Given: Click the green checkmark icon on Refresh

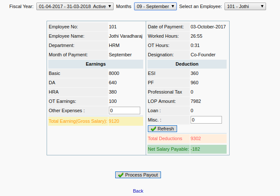Looking at the screenshot, I should click(153, 129).
